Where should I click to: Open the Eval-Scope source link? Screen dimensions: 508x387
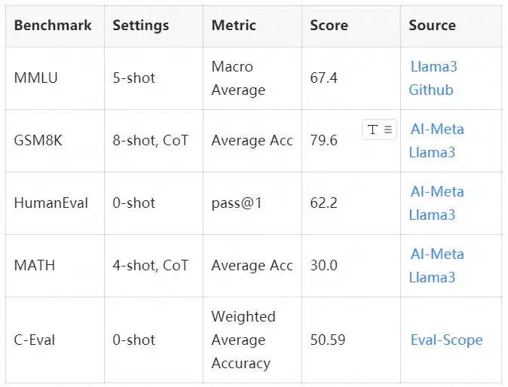click(x=446, y=340)
